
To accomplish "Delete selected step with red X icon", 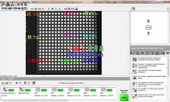I will [29, 83].
